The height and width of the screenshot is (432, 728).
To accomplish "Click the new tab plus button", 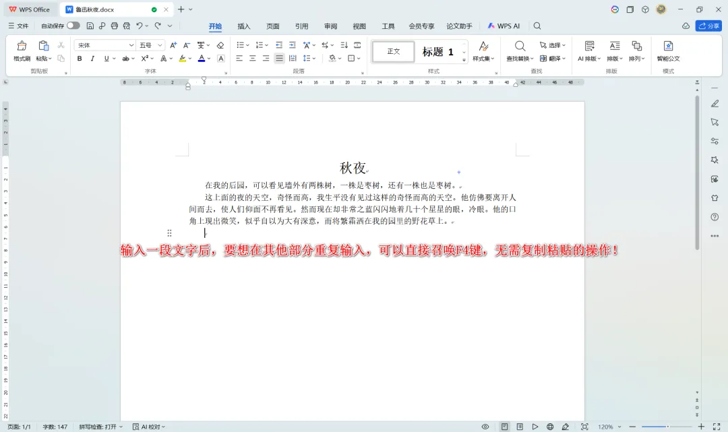I will [181, 9].
